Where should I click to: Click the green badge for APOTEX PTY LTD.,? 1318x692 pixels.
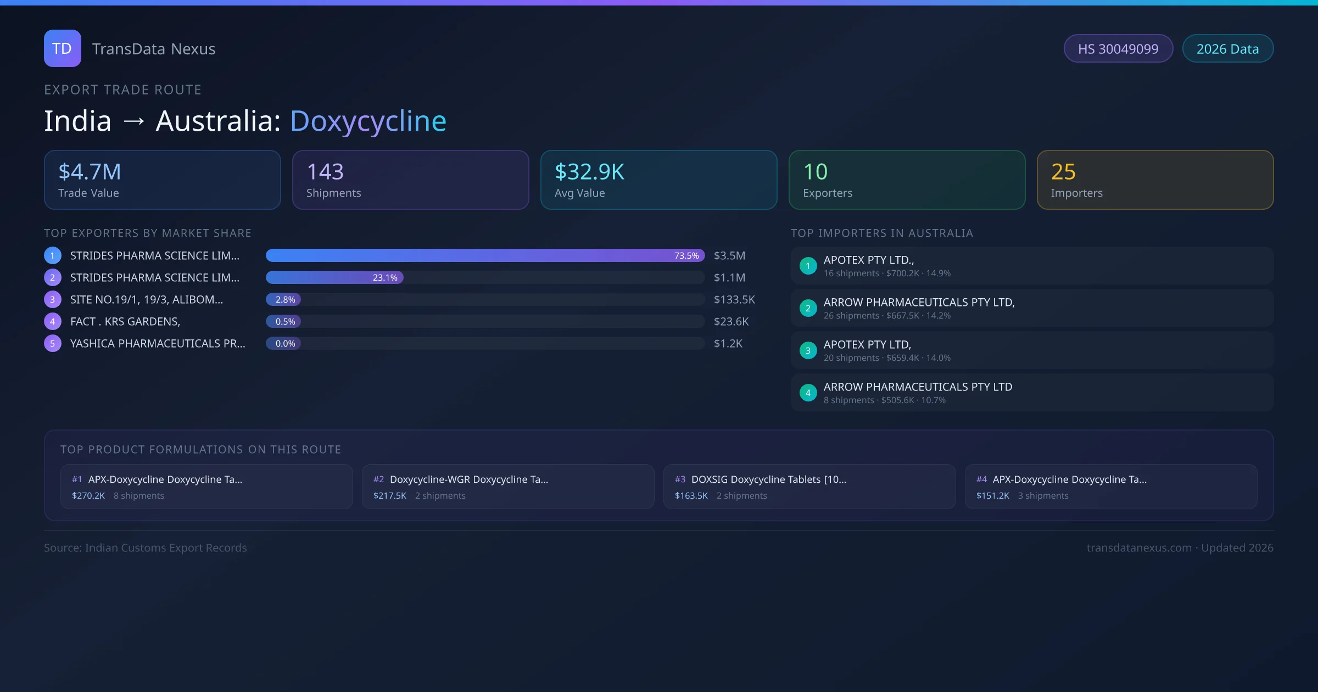[808, 266]
